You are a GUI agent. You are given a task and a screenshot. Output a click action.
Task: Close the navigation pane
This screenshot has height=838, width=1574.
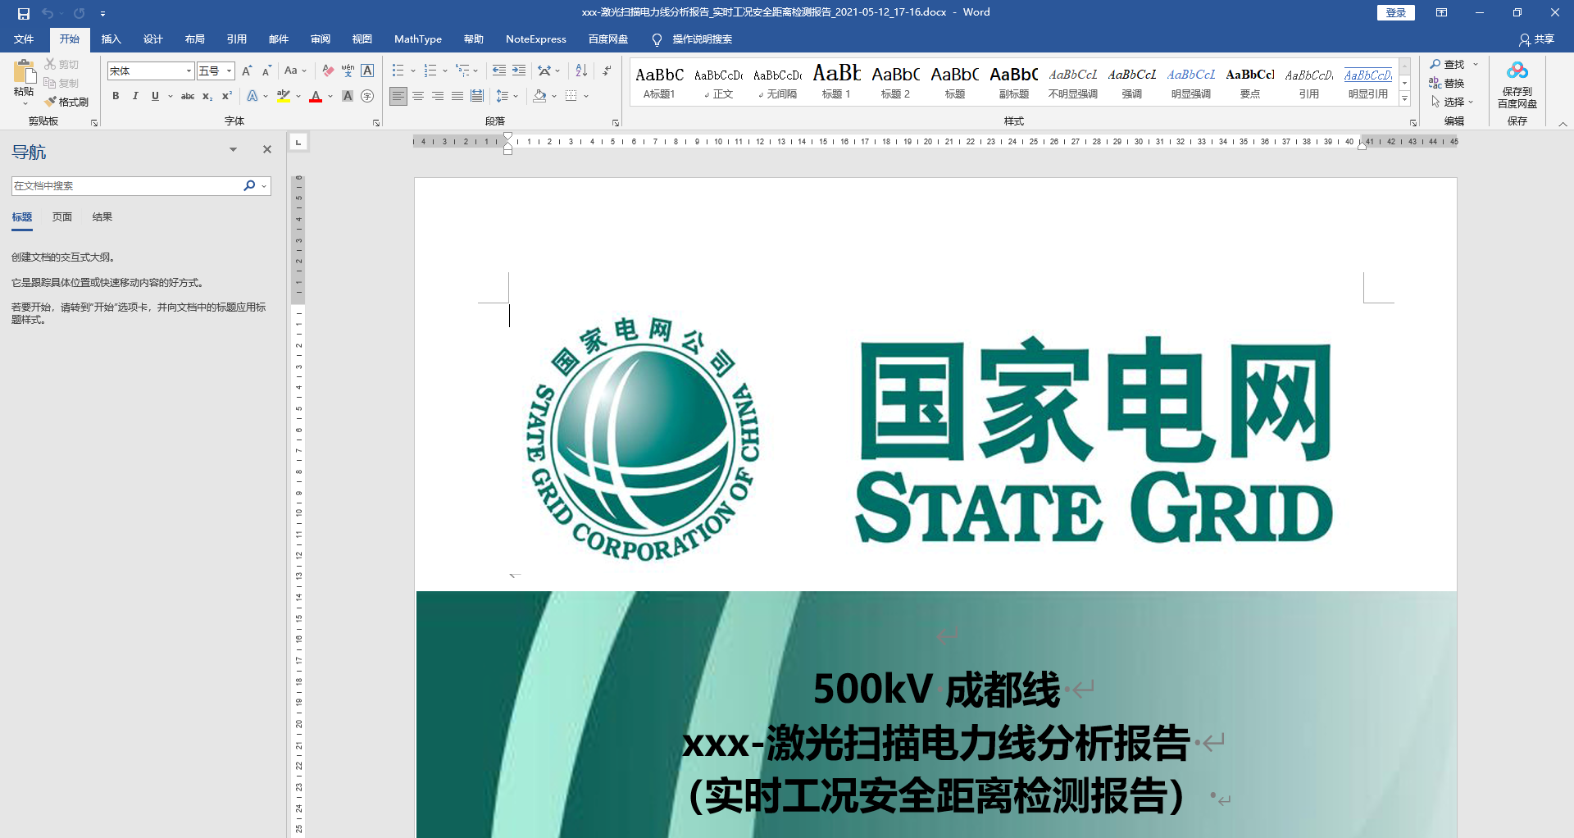pyautogui.click(x=266, y=149)
